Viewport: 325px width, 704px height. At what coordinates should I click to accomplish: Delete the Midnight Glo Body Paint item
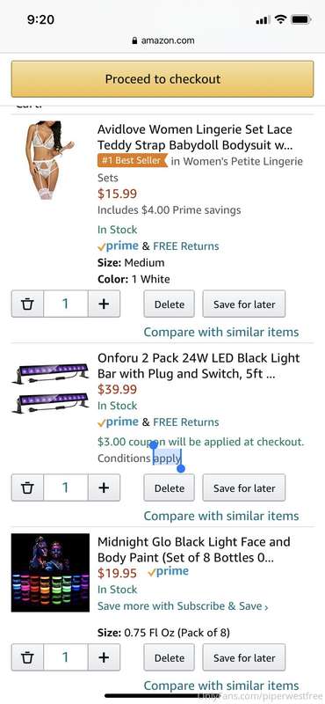point(169,657)
